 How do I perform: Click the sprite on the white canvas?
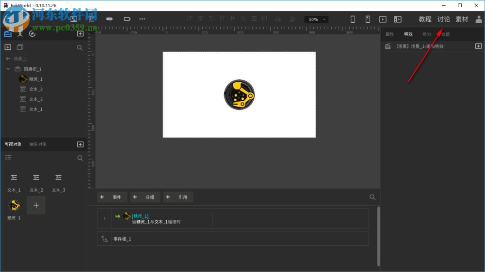pos(239,94)
